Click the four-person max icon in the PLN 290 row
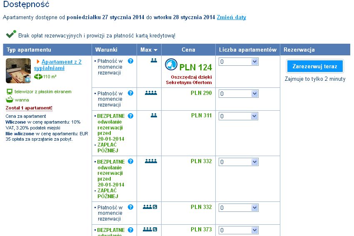354x236 pixels. (x=151, y=93)
